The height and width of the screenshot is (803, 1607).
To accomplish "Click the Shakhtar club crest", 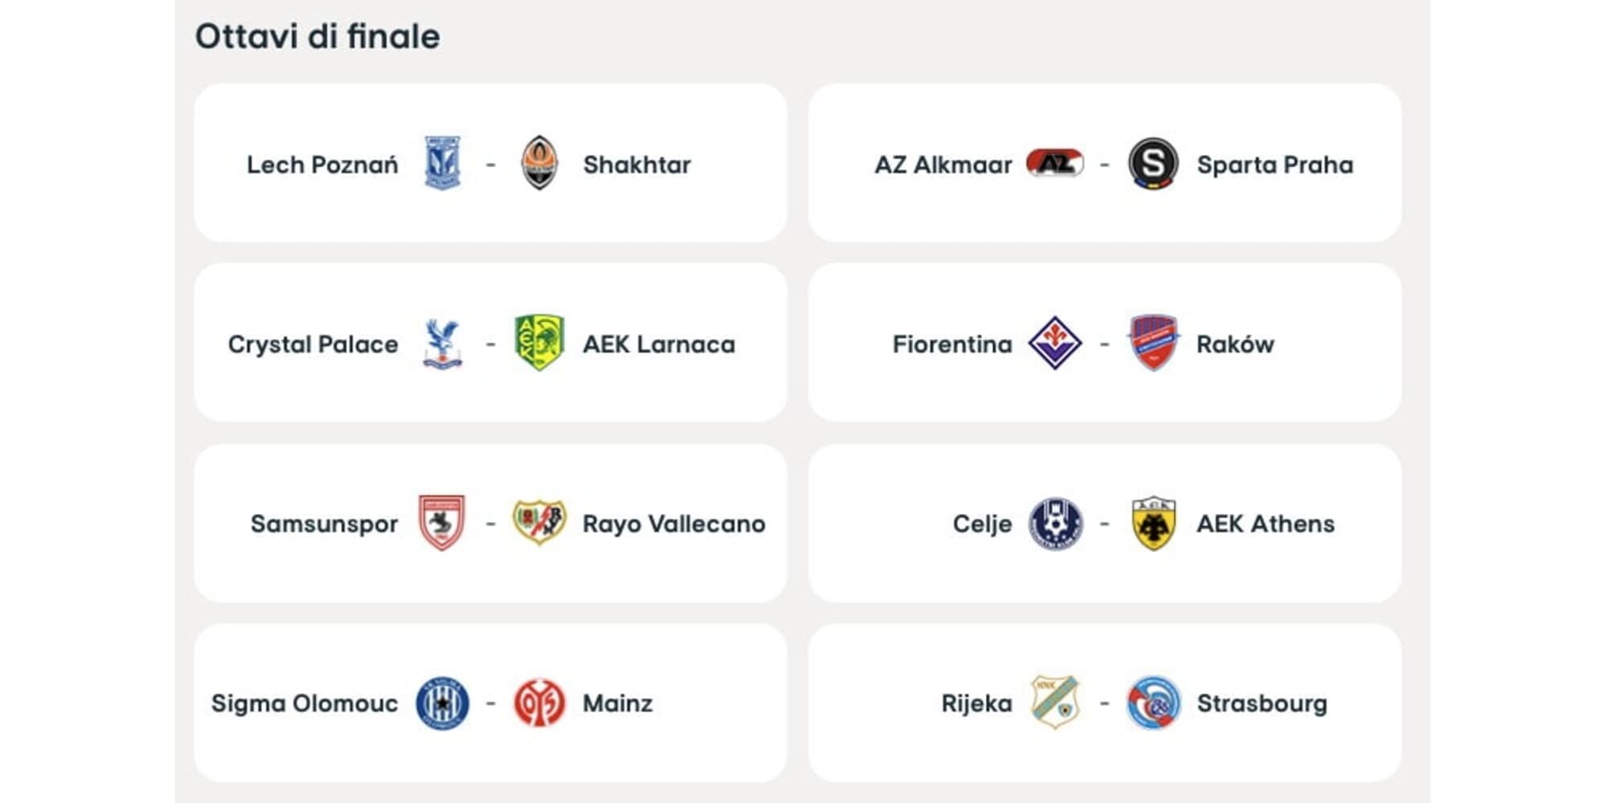I will 539,163.
